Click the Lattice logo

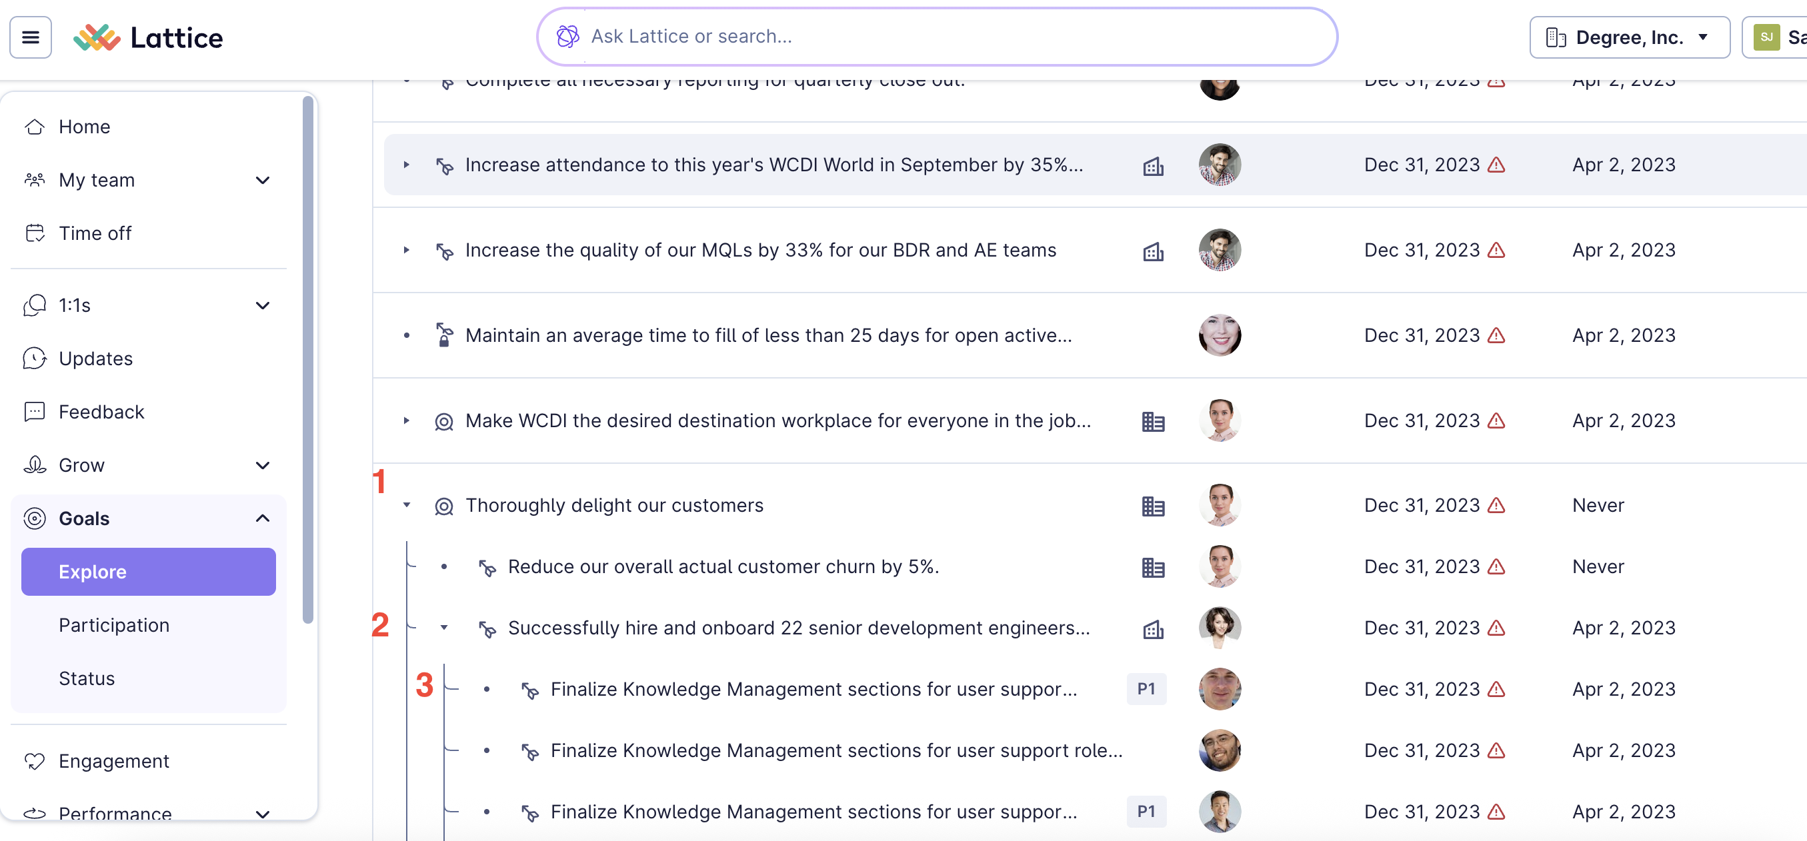148,37
